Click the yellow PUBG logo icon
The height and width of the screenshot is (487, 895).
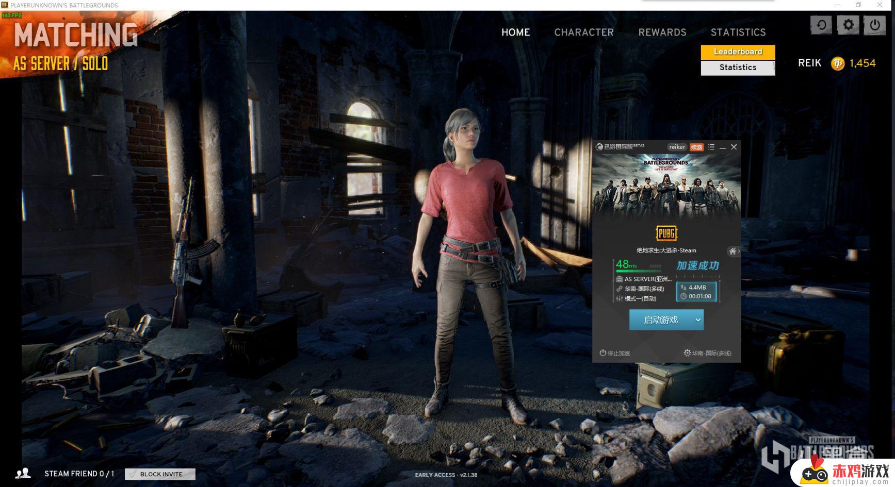666,233
